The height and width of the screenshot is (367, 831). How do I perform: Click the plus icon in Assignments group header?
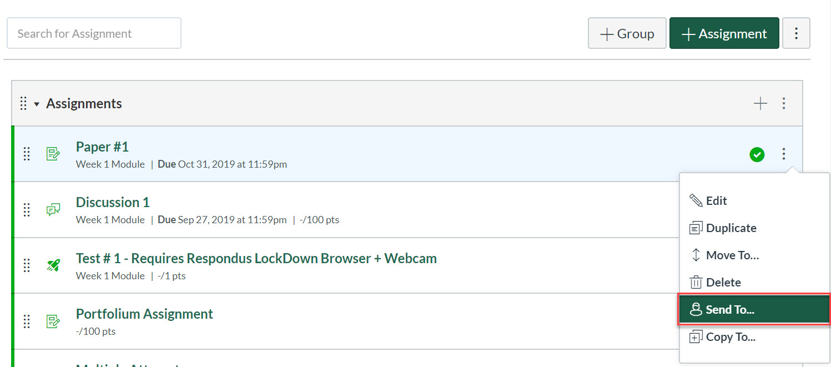tap(760, 103)
